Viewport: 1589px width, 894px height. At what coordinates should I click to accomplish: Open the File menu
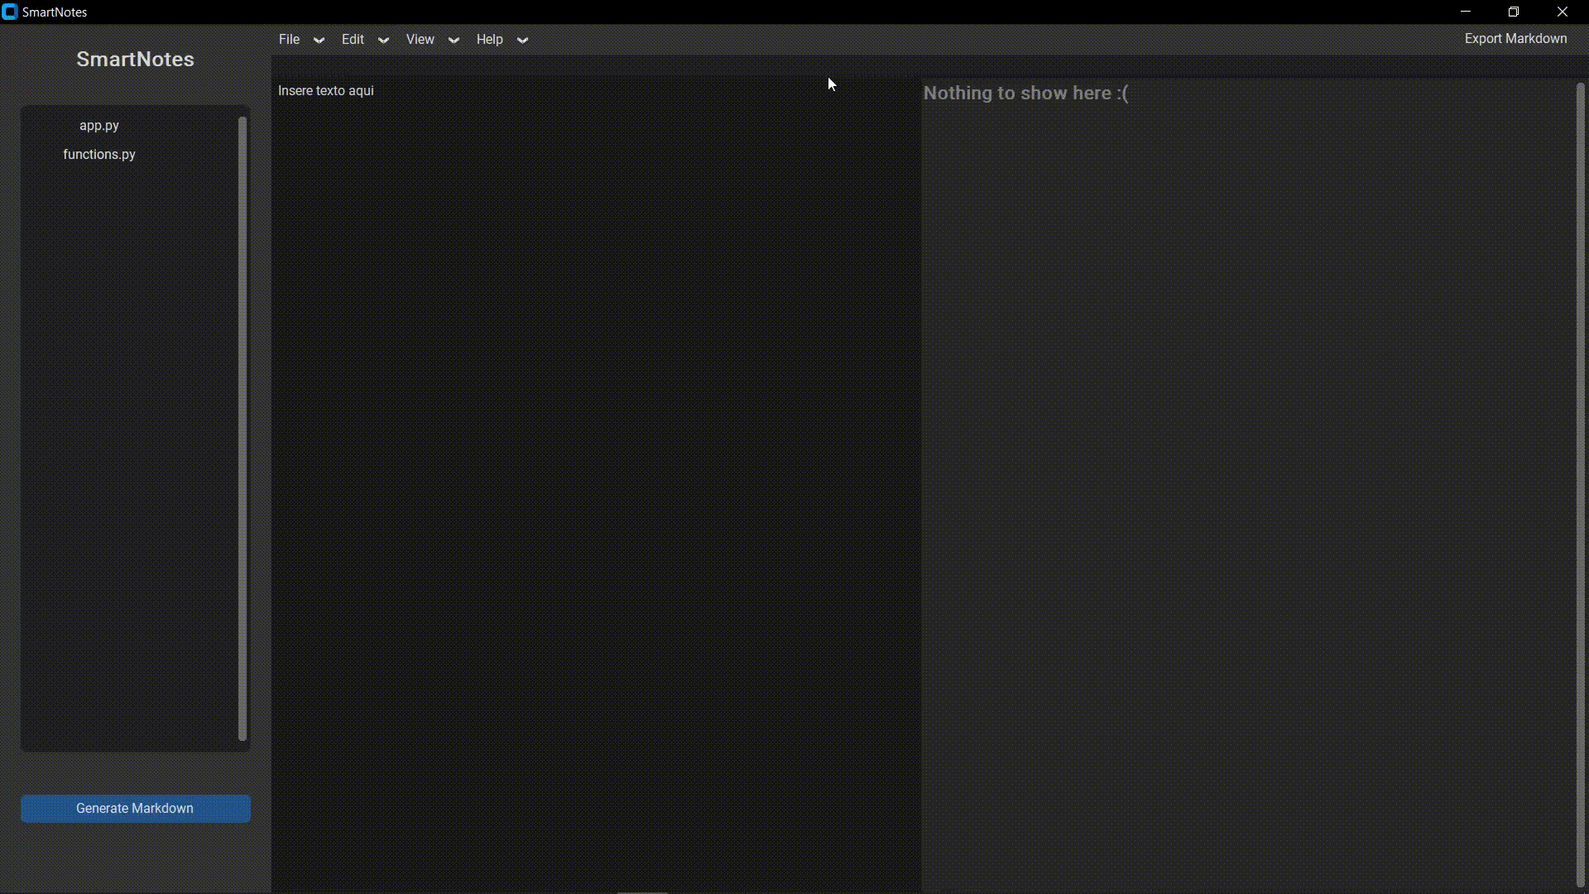pos(289,39)
